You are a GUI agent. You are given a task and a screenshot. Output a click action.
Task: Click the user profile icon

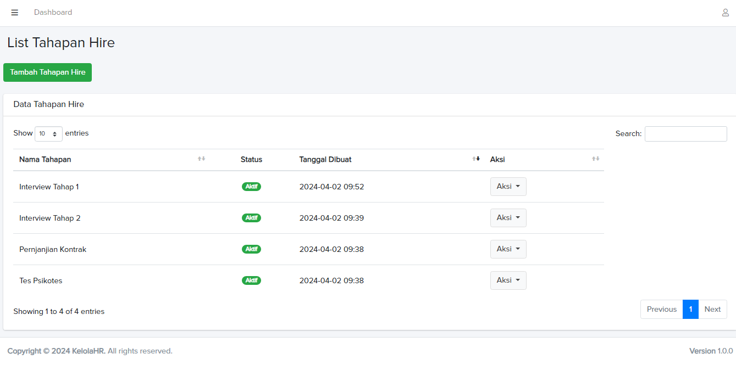tap(726, 13)
